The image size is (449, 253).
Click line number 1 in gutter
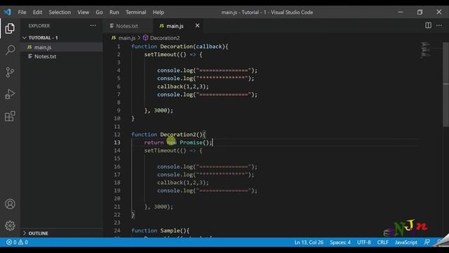119,46
